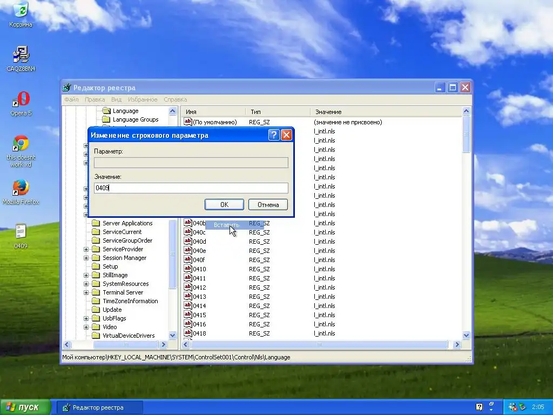Open the Recycle Bin (Корзина) desktop icon

pyautogui.click(x=21, y=15)
